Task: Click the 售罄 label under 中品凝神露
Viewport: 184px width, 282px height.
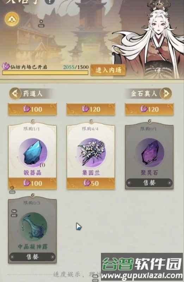Action: coord(32,257)
